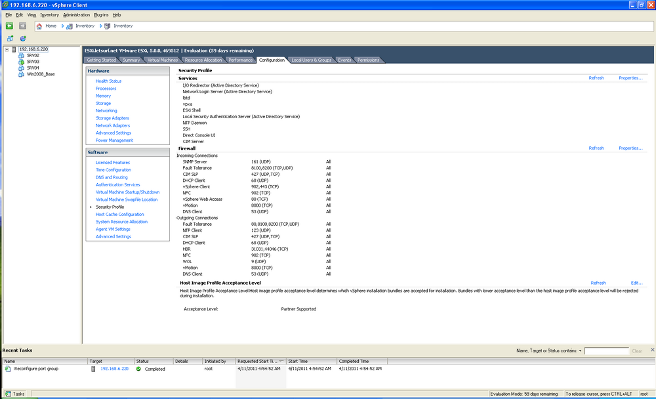Open the Name, Target or Status filter dropdown
The image size is (656, 399).
581,351
